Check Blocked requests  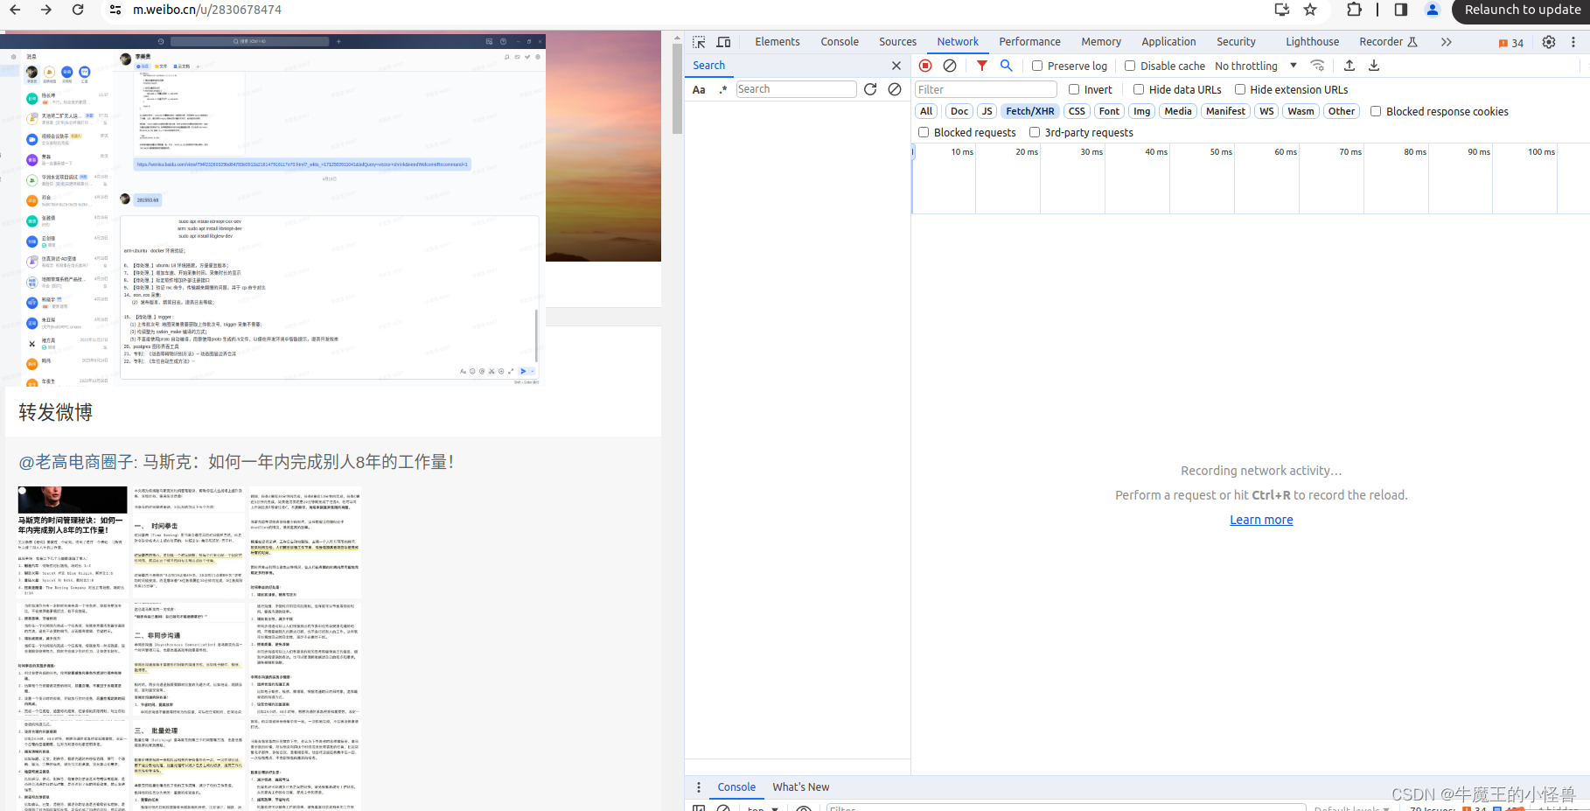(924, 132)
